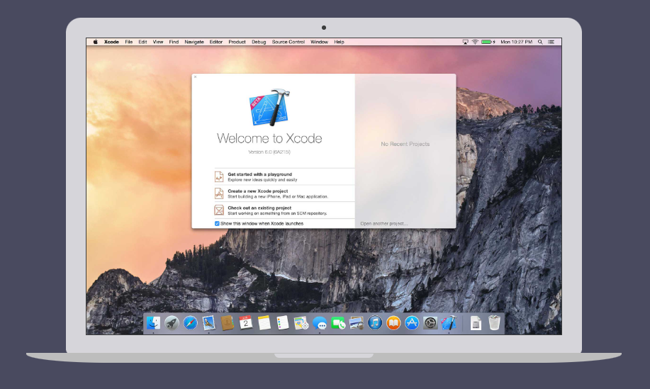
Task: Open the Debug menu
Action: (x=259, y=42)
